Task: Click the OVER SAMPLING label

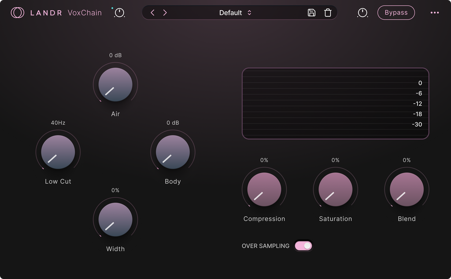Action: pos(266,246)
